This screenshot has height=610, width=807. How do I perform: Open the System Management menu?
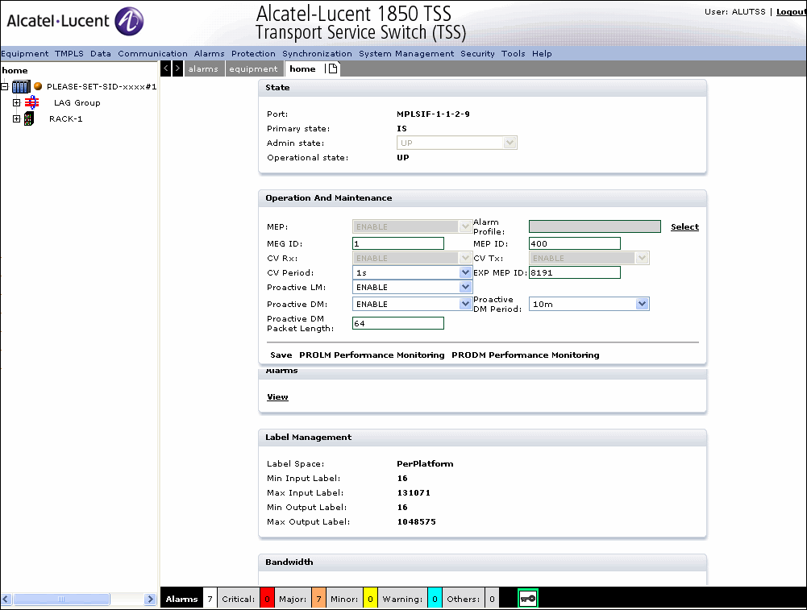tap(406, 53)
